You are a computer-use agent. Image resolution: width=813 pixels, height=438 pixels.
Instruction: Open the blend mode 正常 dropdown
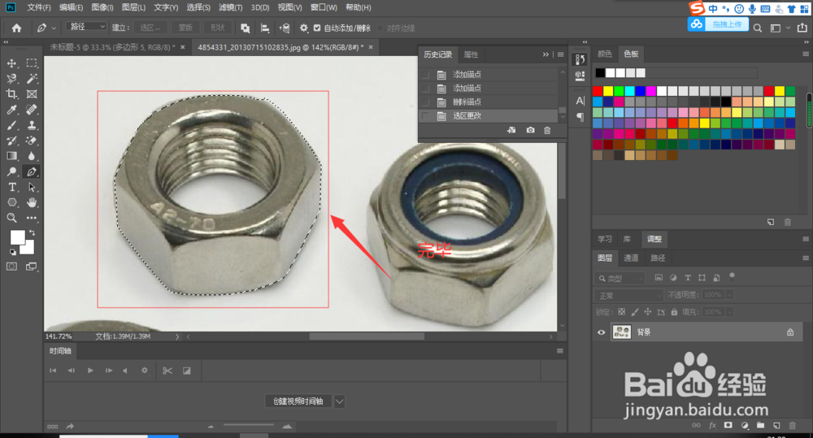click(629, 296)
